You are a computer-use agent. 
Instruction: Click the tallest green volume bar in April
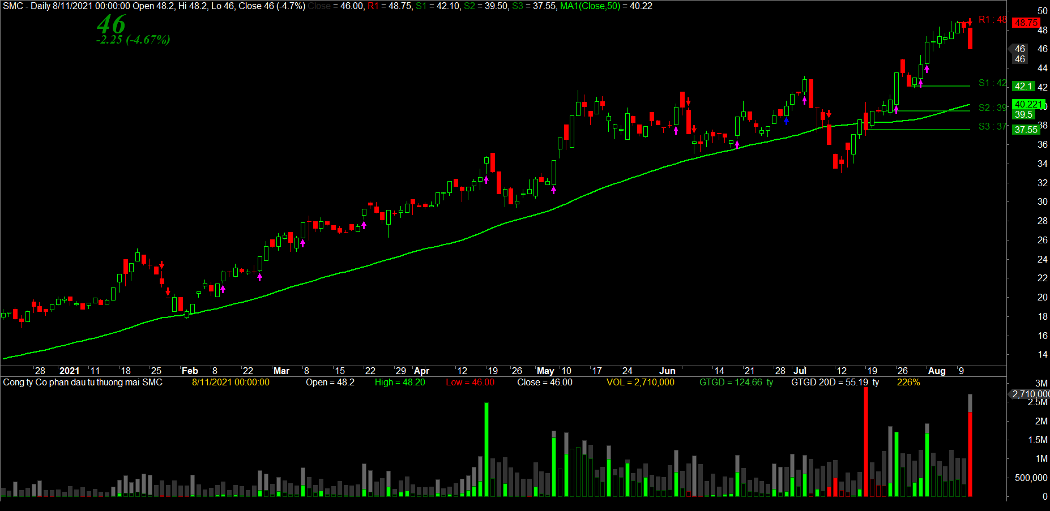coord(486,449)
